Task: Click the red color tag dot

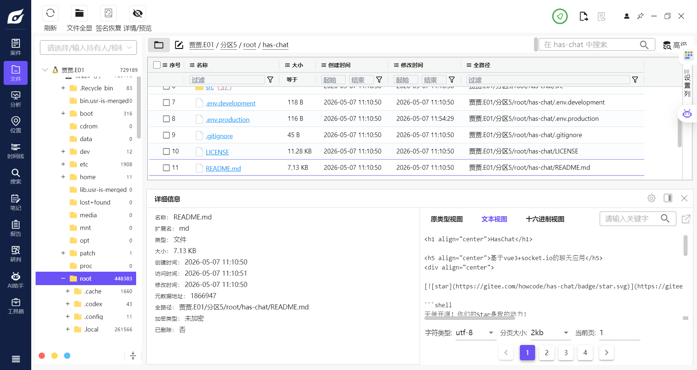Action: point(42,356)
